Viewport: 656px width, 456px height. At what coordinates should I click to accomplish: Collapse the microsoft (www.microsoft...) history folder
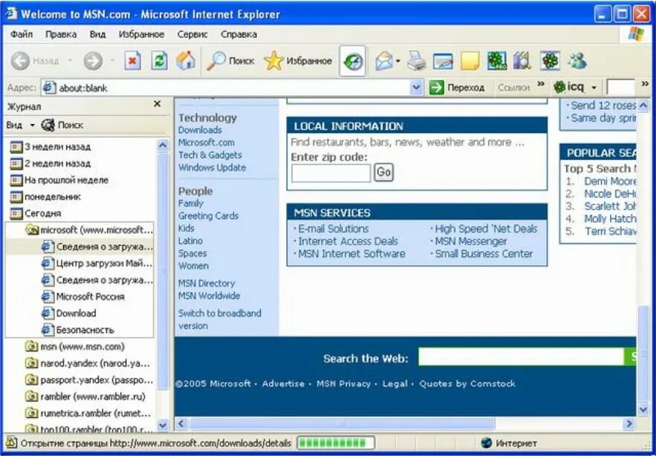[x=90, y=230]
